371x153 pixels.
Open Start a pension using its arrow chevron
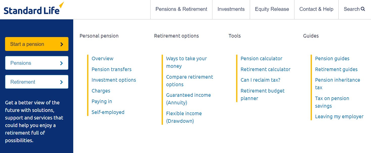[62, 44]
